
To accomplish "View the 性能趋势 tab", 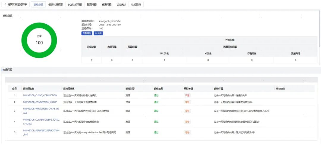I will click(x=136, y=4).
